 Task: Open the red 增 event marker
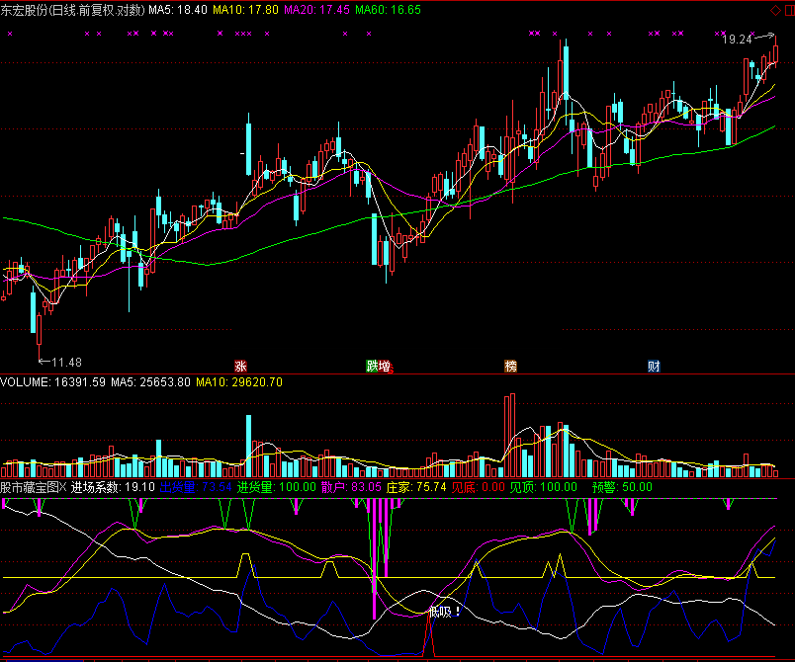click(385, 367)
